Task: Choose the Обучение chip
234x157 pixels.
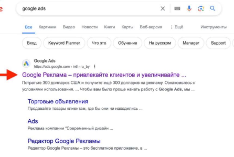Action: click(x=127, y=43)
